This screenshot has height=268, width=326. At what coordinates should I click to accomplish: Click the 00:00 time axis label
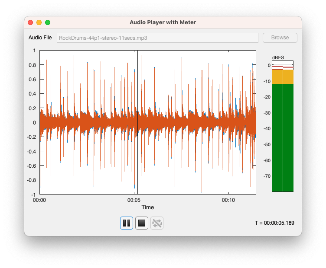point(39,201)
